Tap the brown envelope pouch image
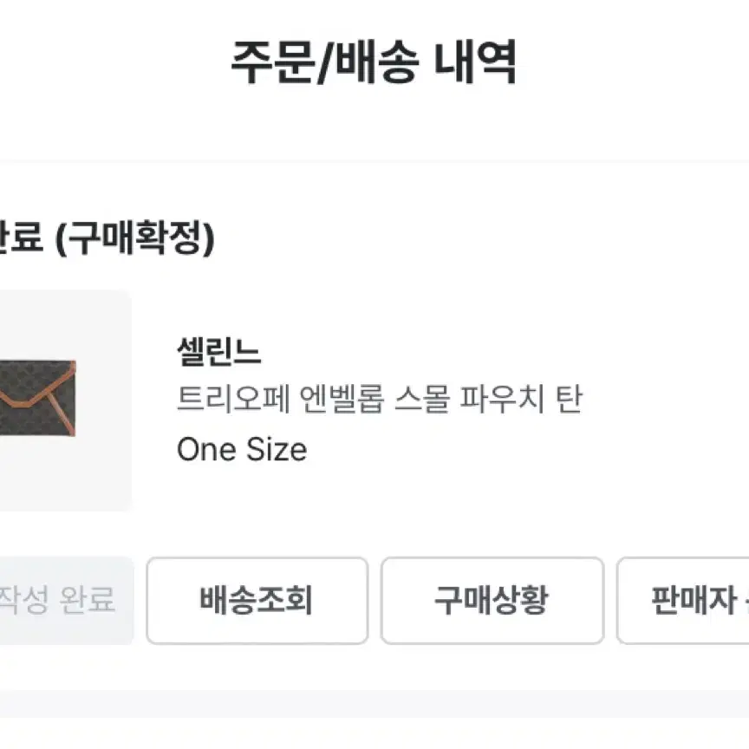This screenshot has width=749, height=749. click(x=38, y=398)
